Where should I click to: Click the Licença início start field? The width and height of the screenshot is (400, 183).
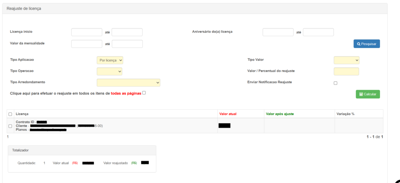tap(87, 32)
